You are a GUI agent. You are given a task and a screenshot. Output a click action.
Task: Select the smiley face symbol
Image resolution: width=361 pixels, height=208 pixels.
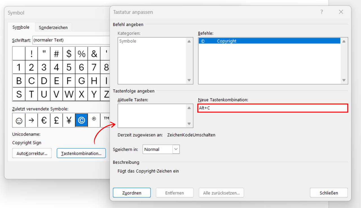click(19, 120)
